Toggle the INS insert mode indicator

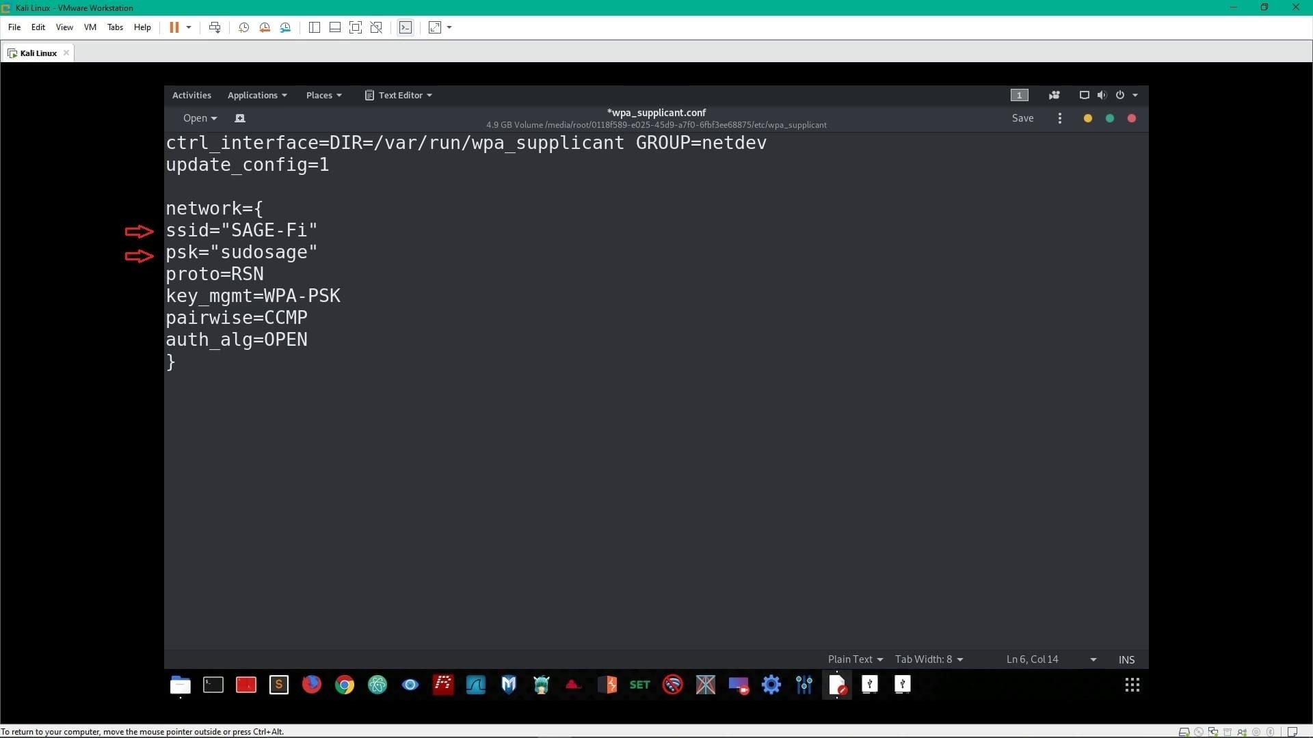pos(1126,659)
